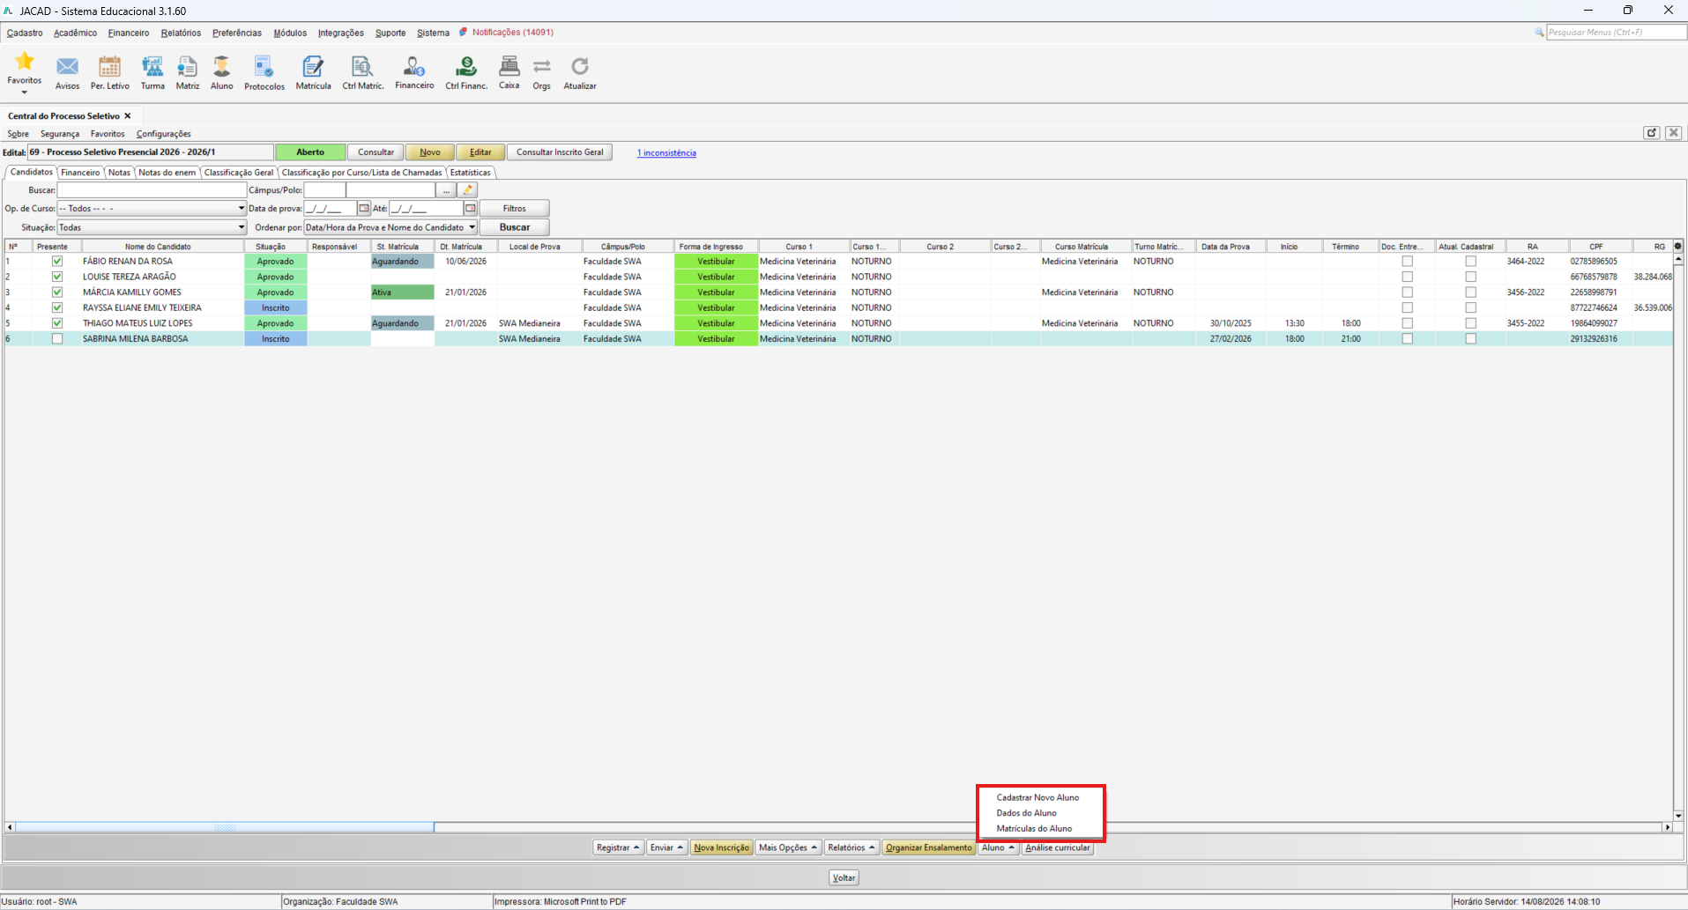Click the Estatísticas tab
Viewport: 1688px width, 910px height.
pyautogui.click(x=470, y=173)
